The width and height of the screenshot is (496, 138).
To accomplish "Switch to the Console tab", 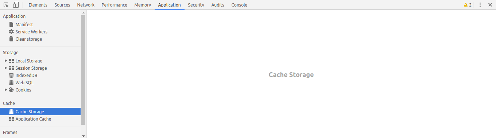I will tap(239, 5).
